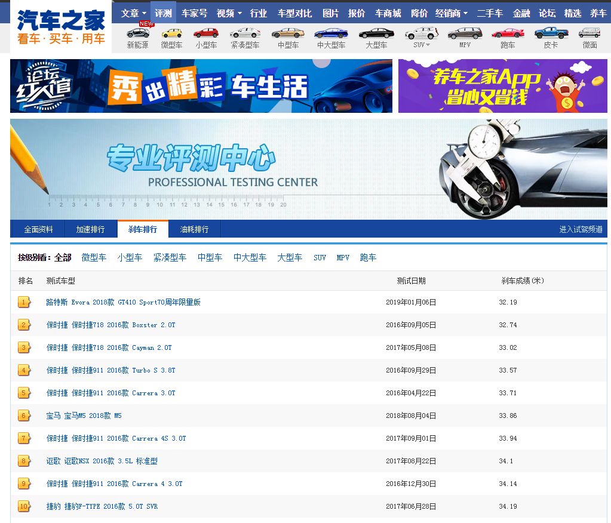Click the 新能源 car icon
Viewport: 611px width, 523px height.
[138, 33]
